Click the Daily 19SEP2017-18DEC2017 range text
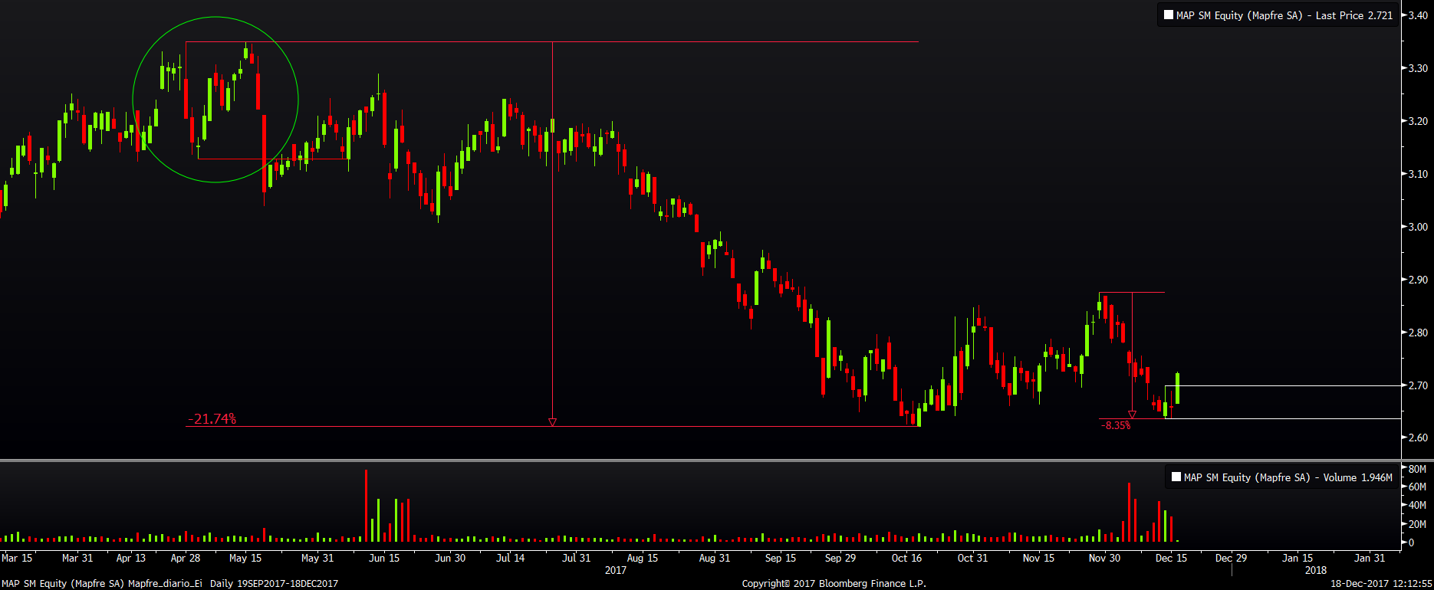The width and height of the screenshot is (1434, 590). [274, 584]
